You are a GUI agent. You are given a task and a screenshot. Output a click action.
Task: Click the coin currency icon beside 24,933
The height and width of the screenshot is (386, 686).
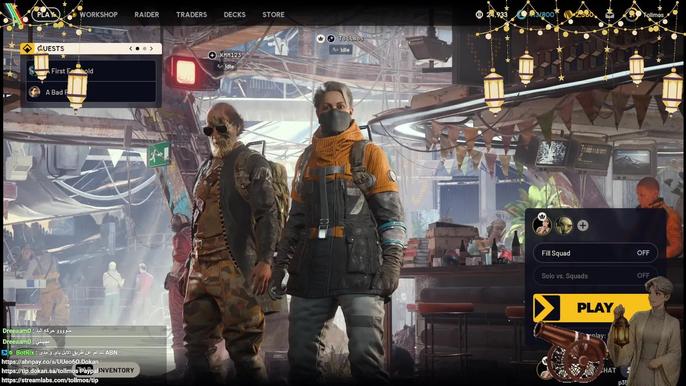(x=480, y=14)
